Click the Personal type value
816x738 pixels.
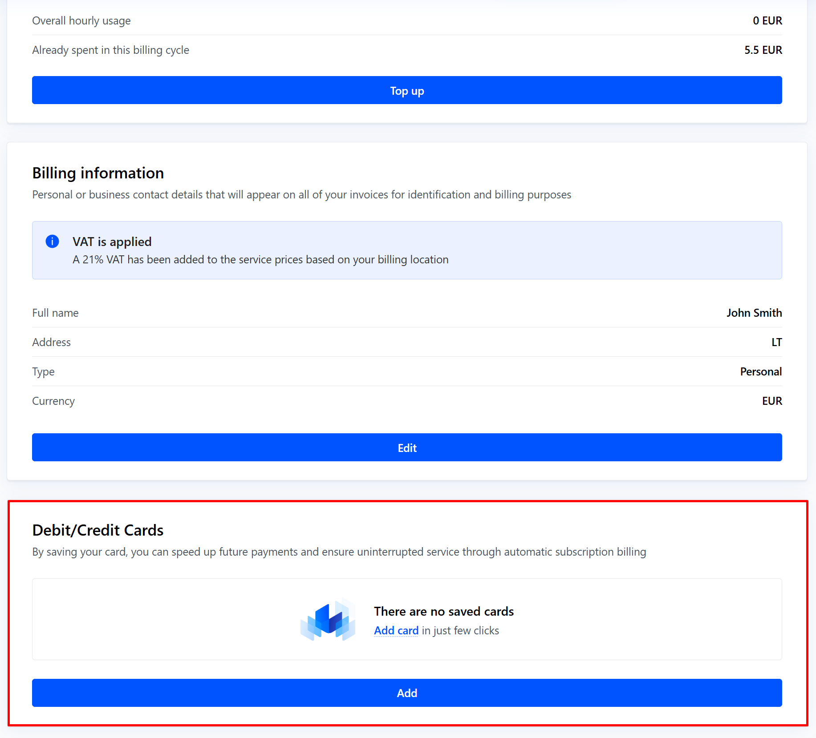click(x=760, y=371)
